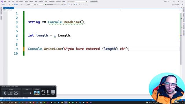Open the Any CPU platform dropdown
Screen dimensions: 185x104
[x=38, y=4]
